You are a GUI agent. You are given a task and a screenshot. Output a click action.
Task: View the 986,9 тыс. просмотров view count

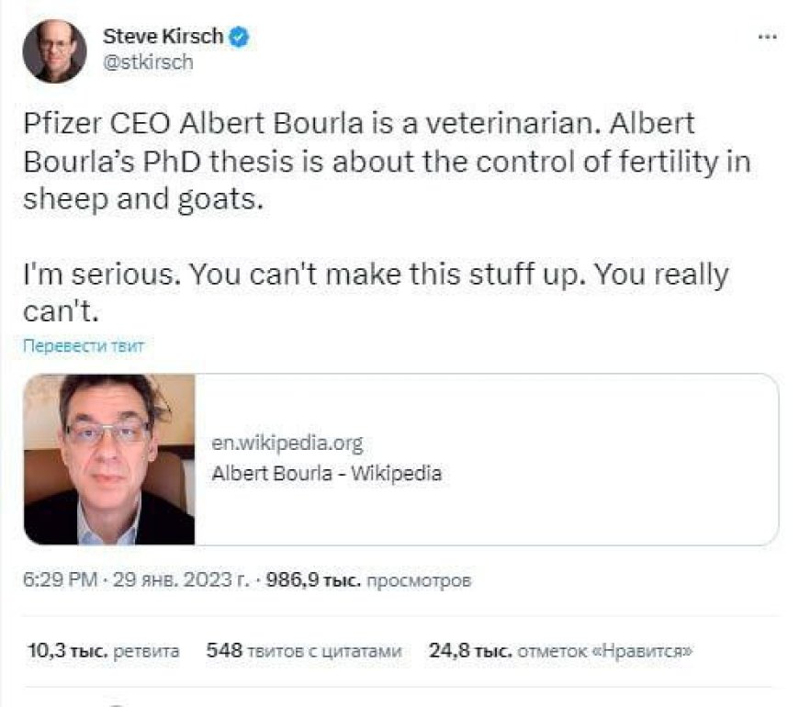[x=367, y=581]
